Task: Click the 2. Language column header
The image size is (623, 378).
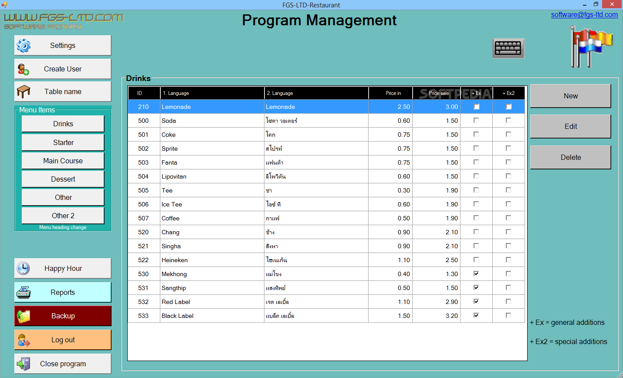Action: 316,93
